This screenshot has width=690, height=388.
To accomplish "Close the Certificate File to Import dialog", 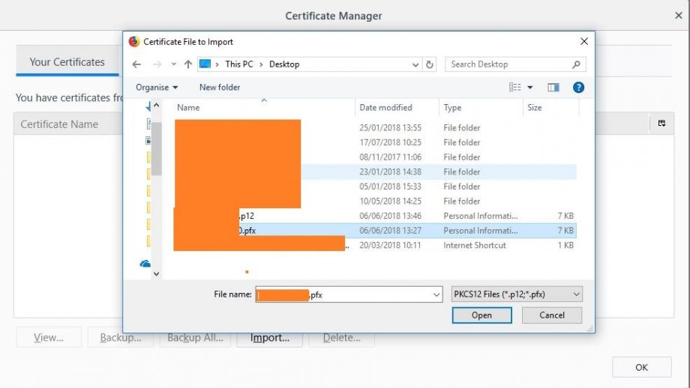I will [584, 41].
